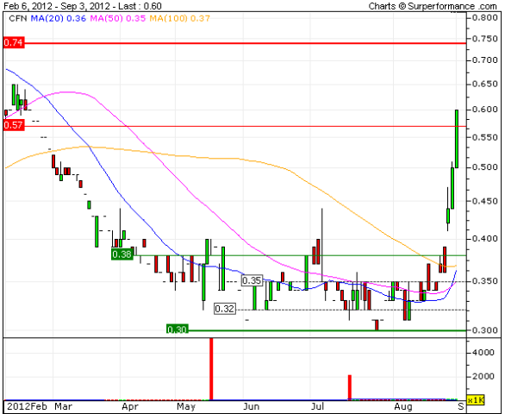Click the 0.450 price axis label
The height and width of the screenshot is (414, 505).
pyautogui.click(x=485, y=201)
